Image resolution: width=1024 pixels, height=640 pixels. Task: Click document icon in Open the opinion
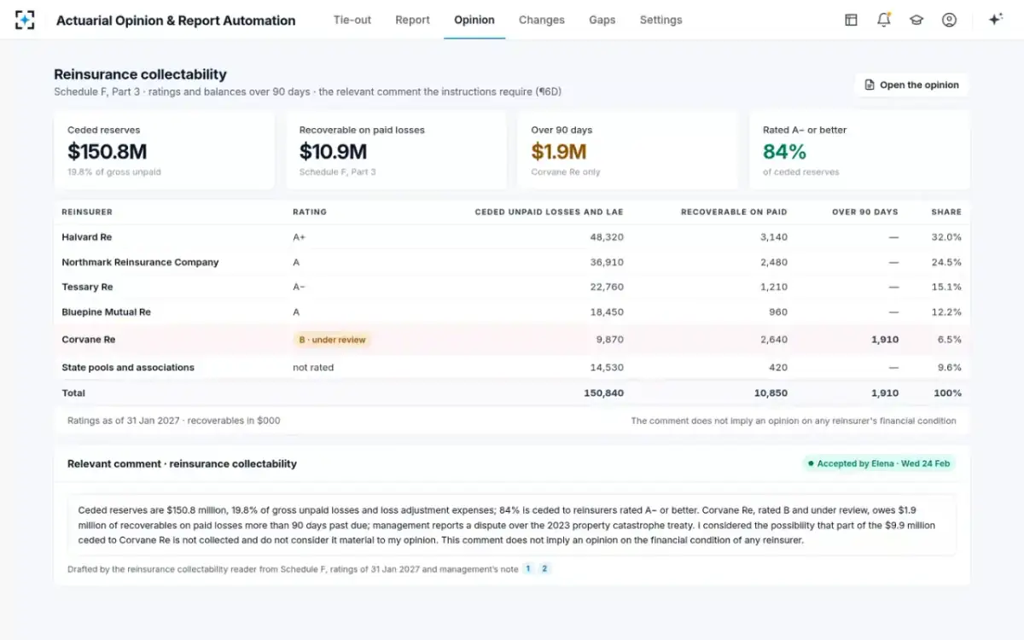click(870, 84)
